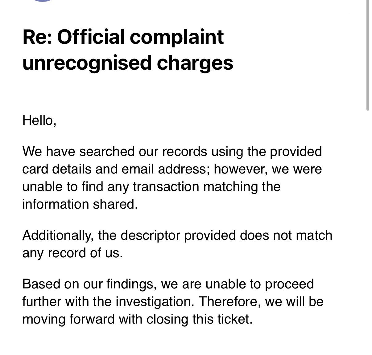Click the words 'unrecognised charges' in the subject
372x355 pixels.
click(x=128, y=63)
